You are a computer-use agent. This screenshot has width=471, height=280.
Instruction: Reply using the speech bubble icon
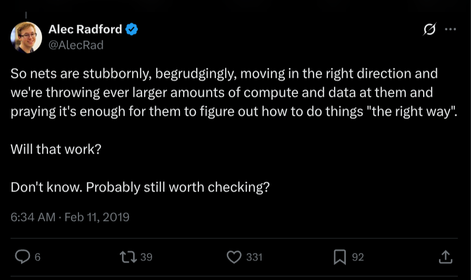point(23,257)
